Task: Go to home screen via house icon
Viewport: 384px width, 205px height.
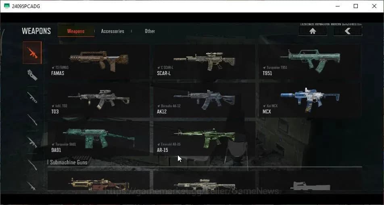Action: [x=313, y=31]
